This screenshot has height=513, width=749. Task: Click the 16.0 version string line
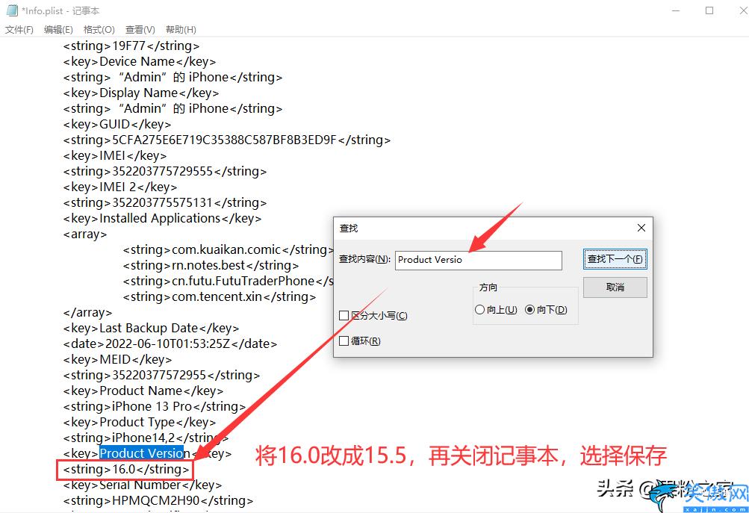point(126,469)
